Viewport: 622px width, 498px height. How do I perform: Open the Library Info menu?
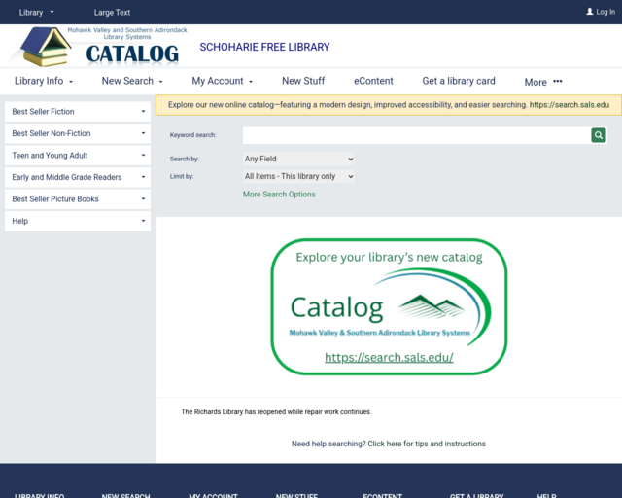(x=44, y=81)
